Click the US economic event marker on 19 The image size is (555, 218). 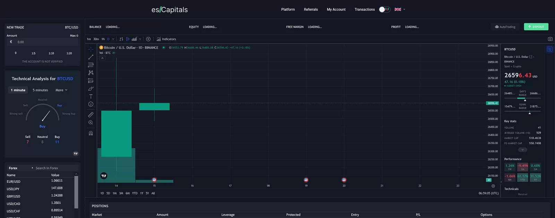(x=306, y=180)
